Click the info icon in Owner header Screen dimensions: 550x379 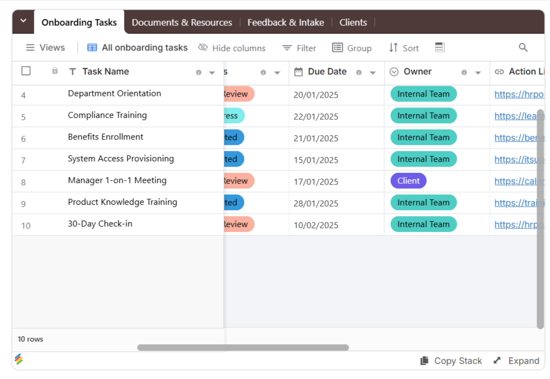pos(464,73)
